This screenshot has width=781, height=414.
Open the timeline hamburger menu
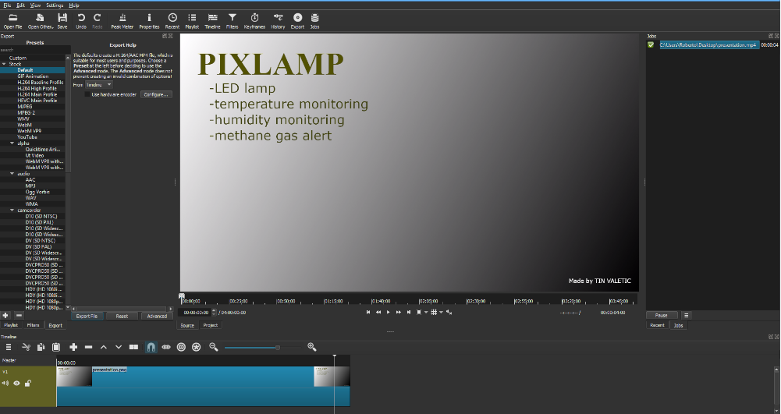point(8,347)
